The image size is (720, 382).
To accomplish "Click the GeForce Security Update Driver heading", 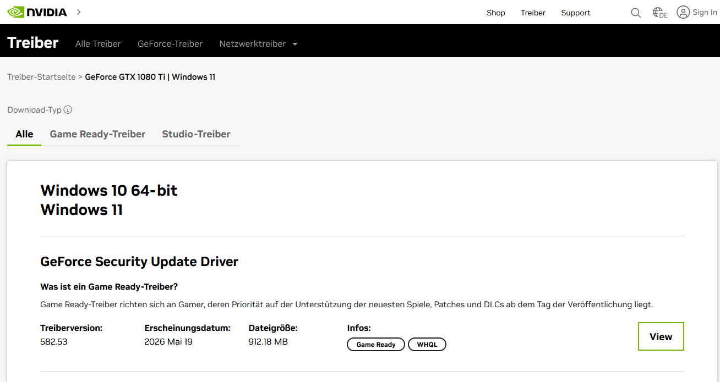I will click(139, 262).
